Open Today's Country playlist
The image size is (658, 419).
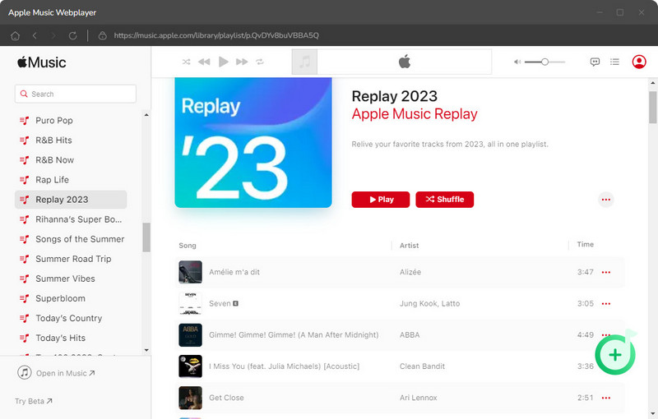tap(71, 319)
